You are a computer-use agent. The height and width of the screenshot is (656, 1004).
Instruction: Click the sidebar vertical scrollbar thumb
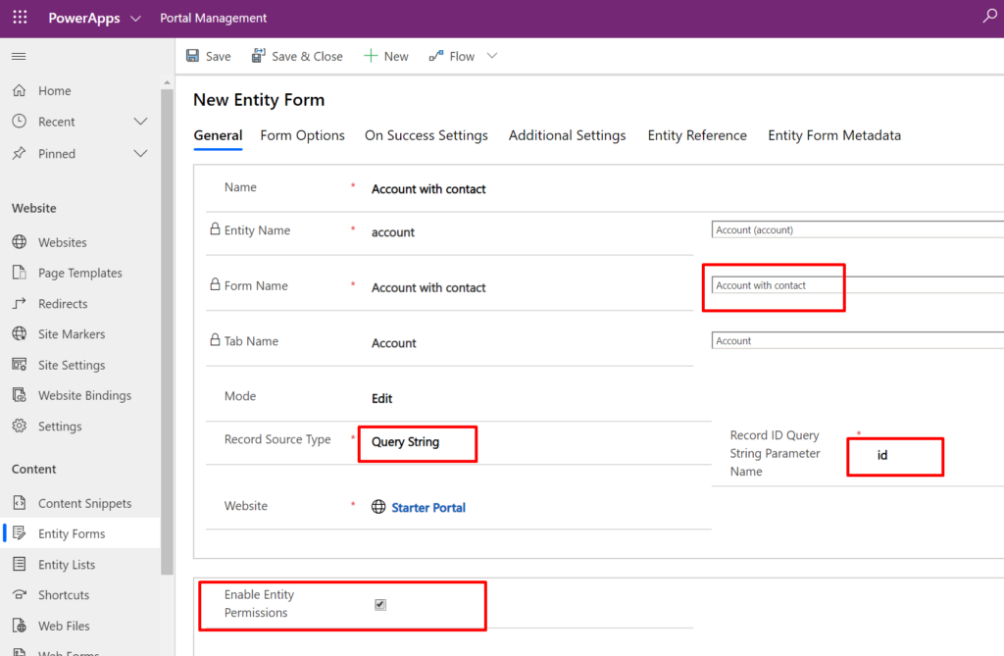click(x=167, y=331)
